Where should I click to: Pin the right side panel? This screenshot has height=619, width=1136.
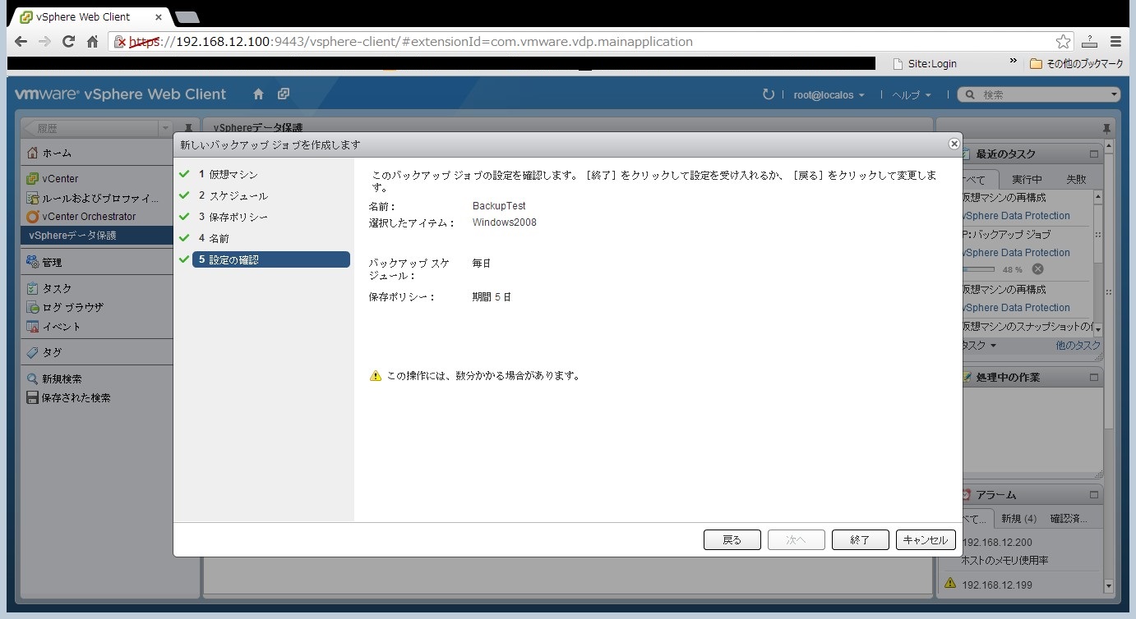[x=1106, y=129]
